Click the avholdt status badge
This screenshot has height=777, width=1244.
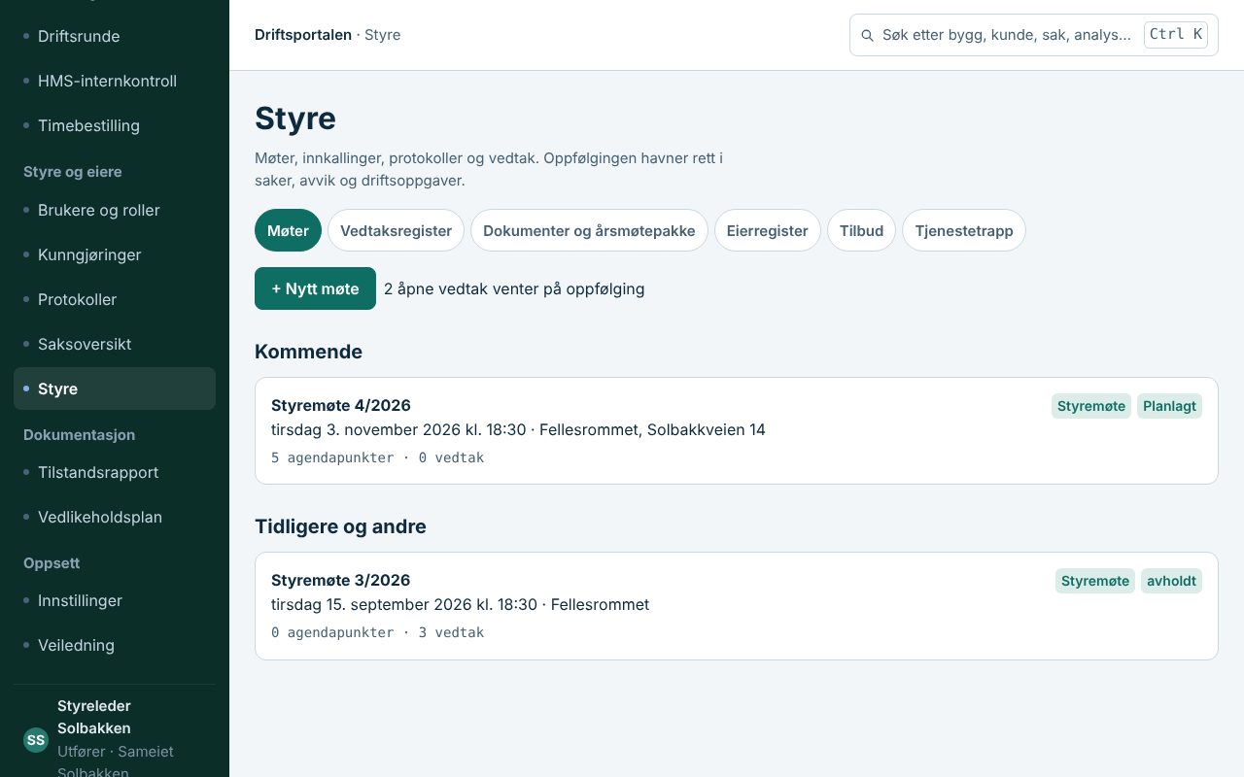[1171, 581]
